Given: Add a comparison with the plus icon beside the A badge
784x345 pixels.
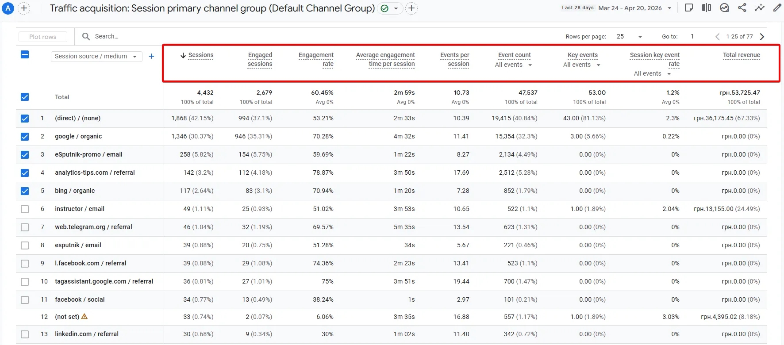Looking at the screenshot, I should pyautogui.click(x=24, y=8).
